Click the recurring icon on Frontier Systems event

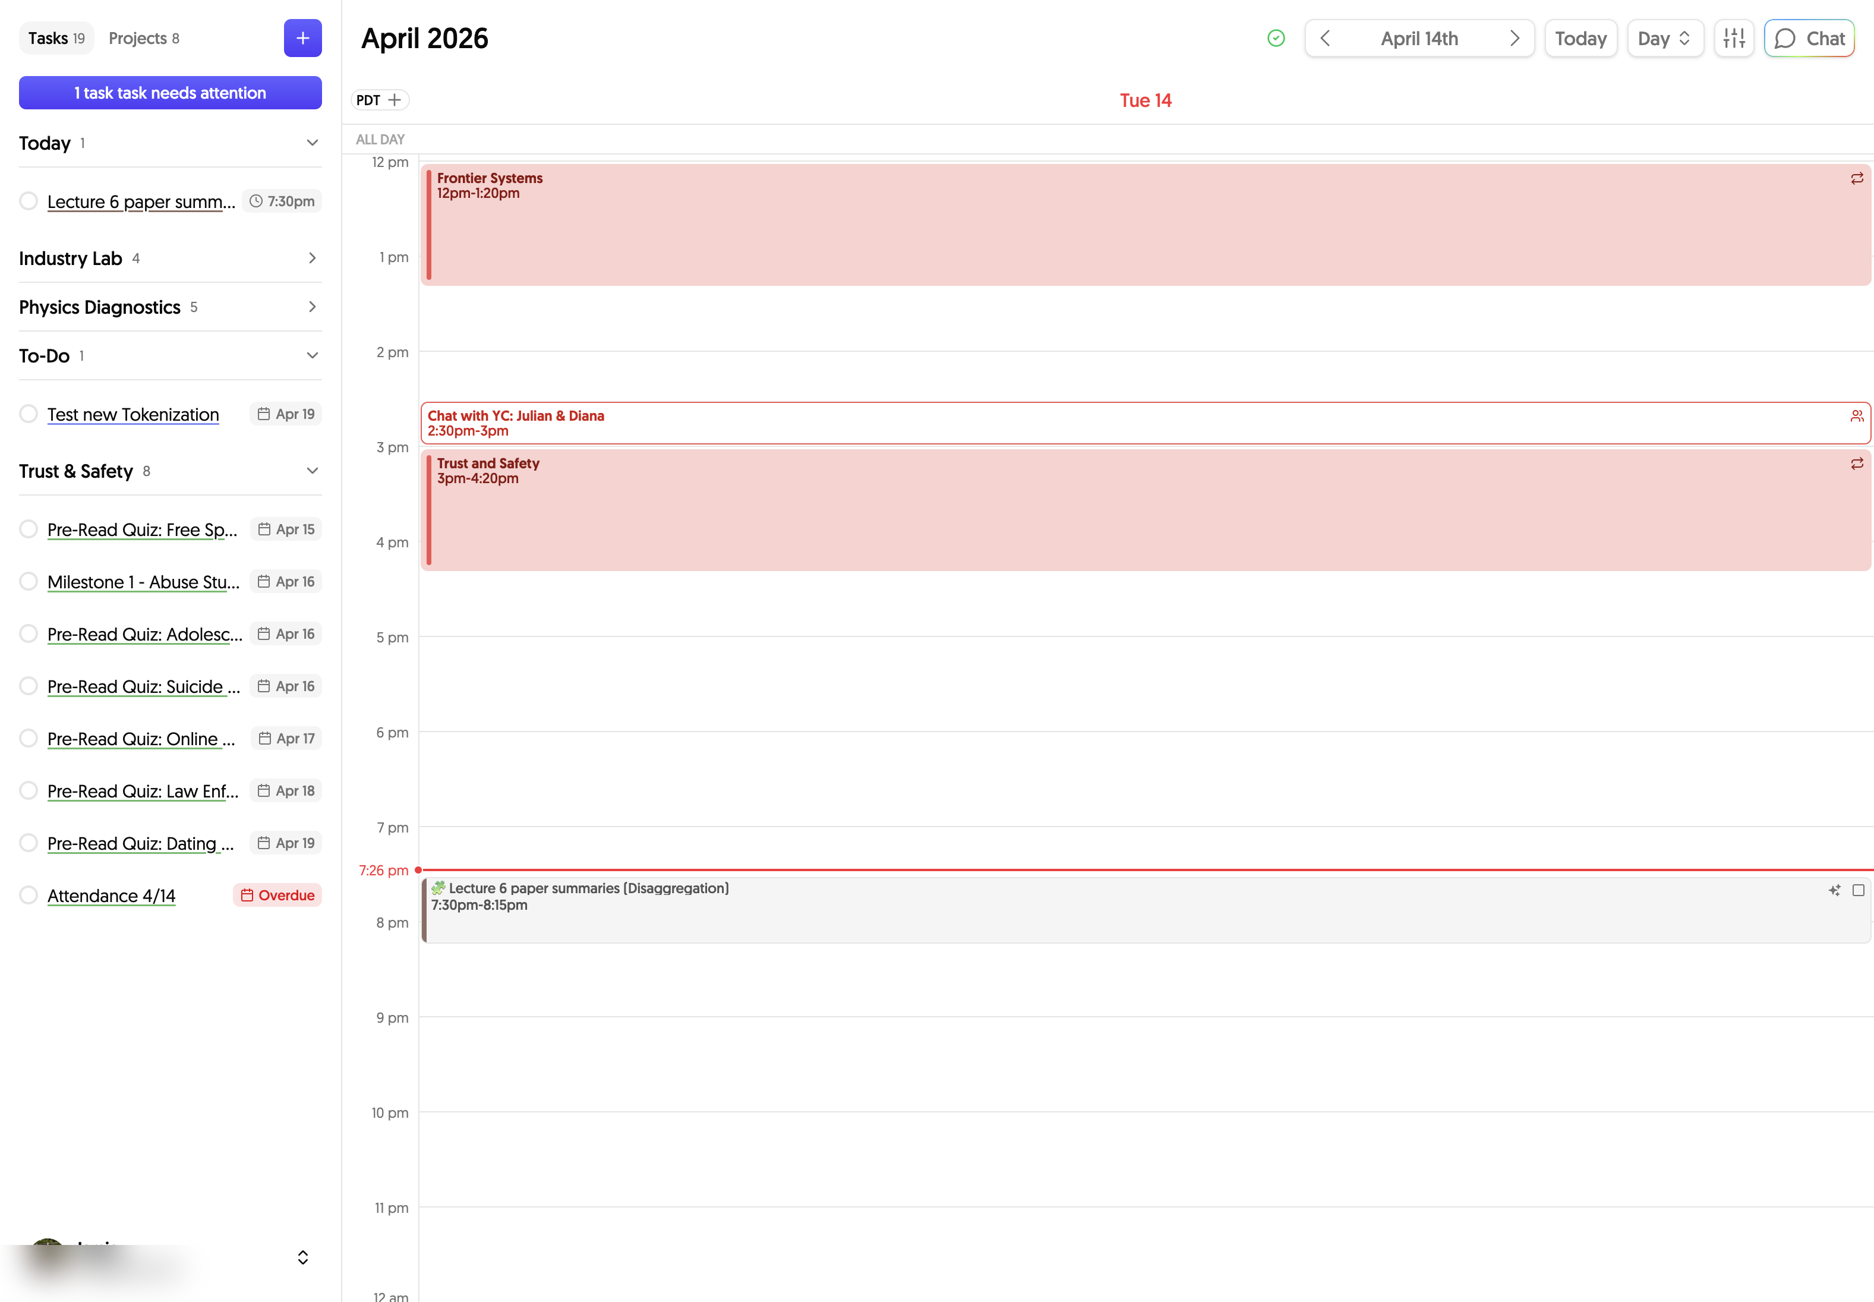pos(1856,179)
